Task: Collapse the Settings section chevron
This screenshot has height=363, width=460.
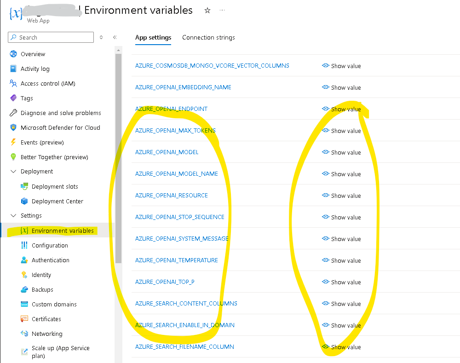Action: [x=13, y=215]
